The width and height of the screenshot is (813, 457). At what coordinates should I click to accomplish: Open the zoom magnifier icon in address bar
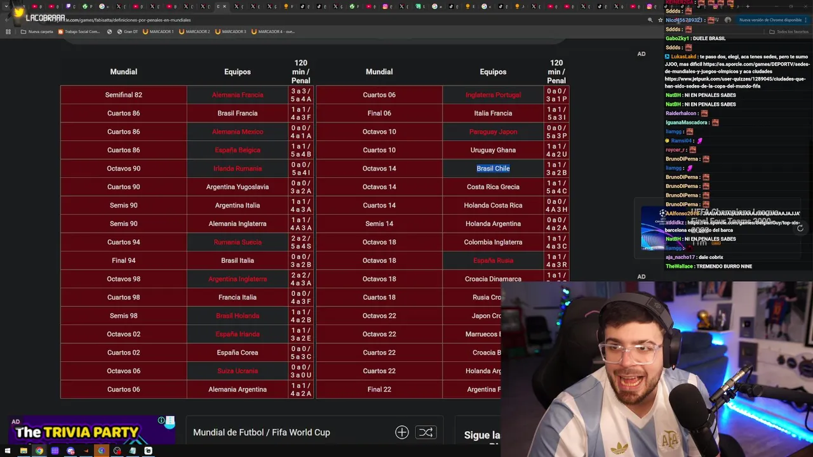pos(650,20)
